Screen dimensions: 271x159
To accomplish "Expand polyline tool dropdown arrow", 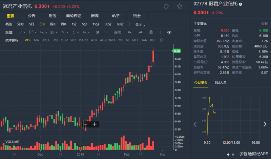I will (x=35, y=33).
